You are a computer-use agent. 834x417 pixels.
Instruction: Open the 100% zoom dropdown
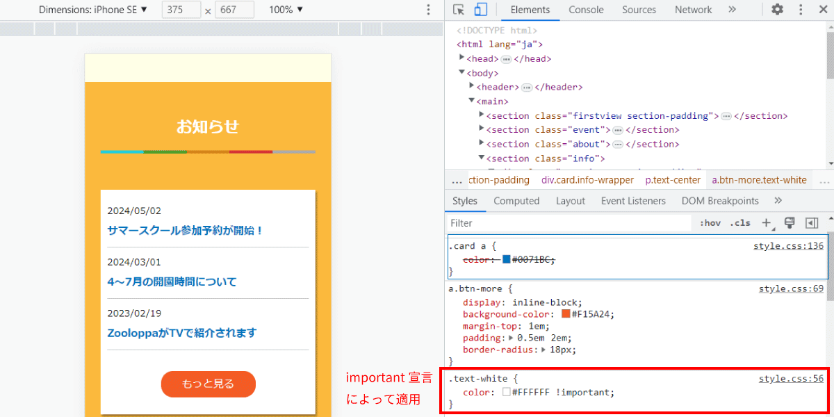[x=286, y=10]
